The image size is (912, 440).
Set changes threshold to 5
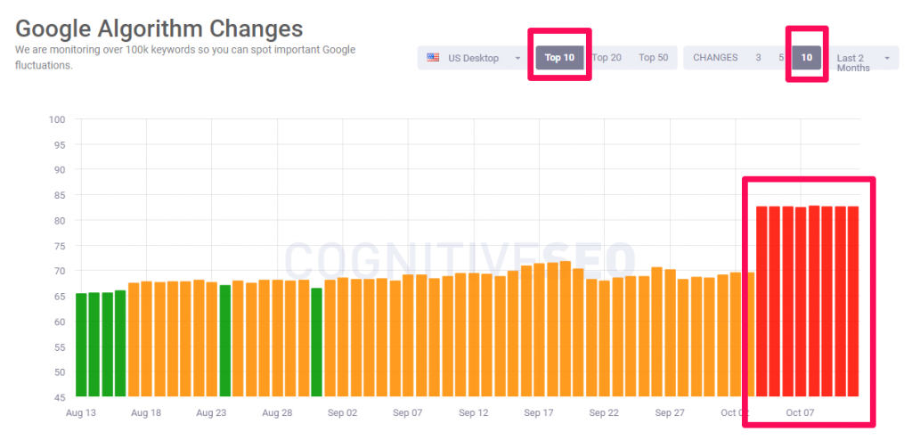pyautogui.click(x=781, y=58)
